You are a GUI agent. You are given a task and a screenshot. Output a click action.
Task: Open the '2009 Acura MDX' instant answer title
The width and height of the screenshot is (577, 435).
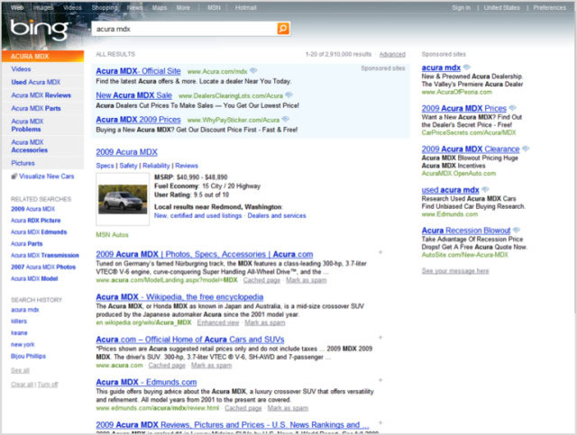126,152
